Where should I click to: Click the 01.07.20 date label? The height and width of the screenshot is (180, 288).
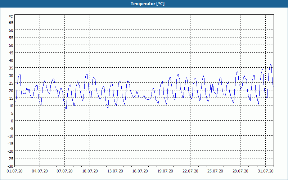point(15,171)
